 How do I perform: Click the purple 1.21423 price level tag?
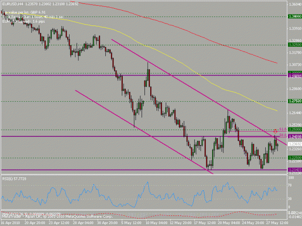coord(295,170)
